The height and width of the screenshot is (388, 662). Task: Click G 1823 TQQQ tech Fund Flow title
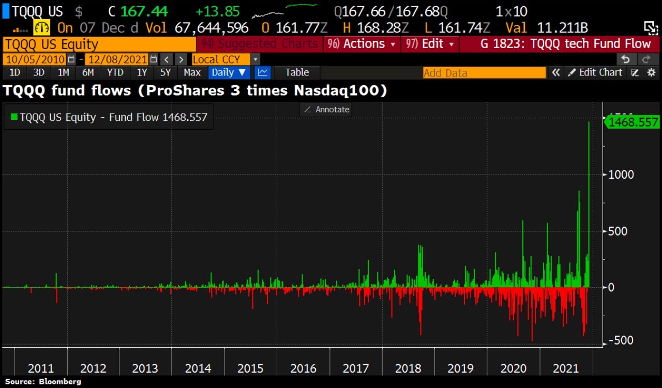coord(566,44)
